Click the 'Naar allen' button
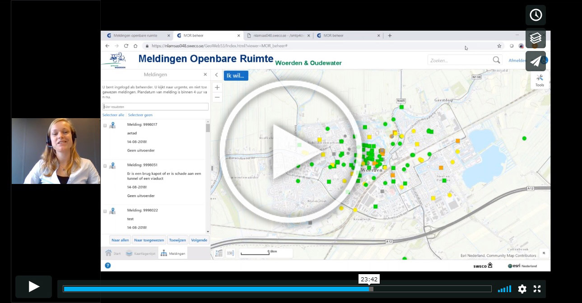Viewport: 582px width, 303px height. click(120, 240)
